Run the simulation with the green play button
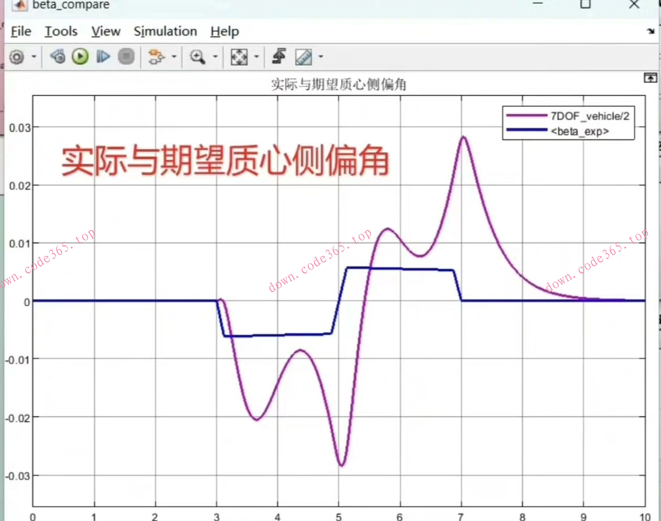This screenshot has height=521, width=661. (x=80, y=56)
